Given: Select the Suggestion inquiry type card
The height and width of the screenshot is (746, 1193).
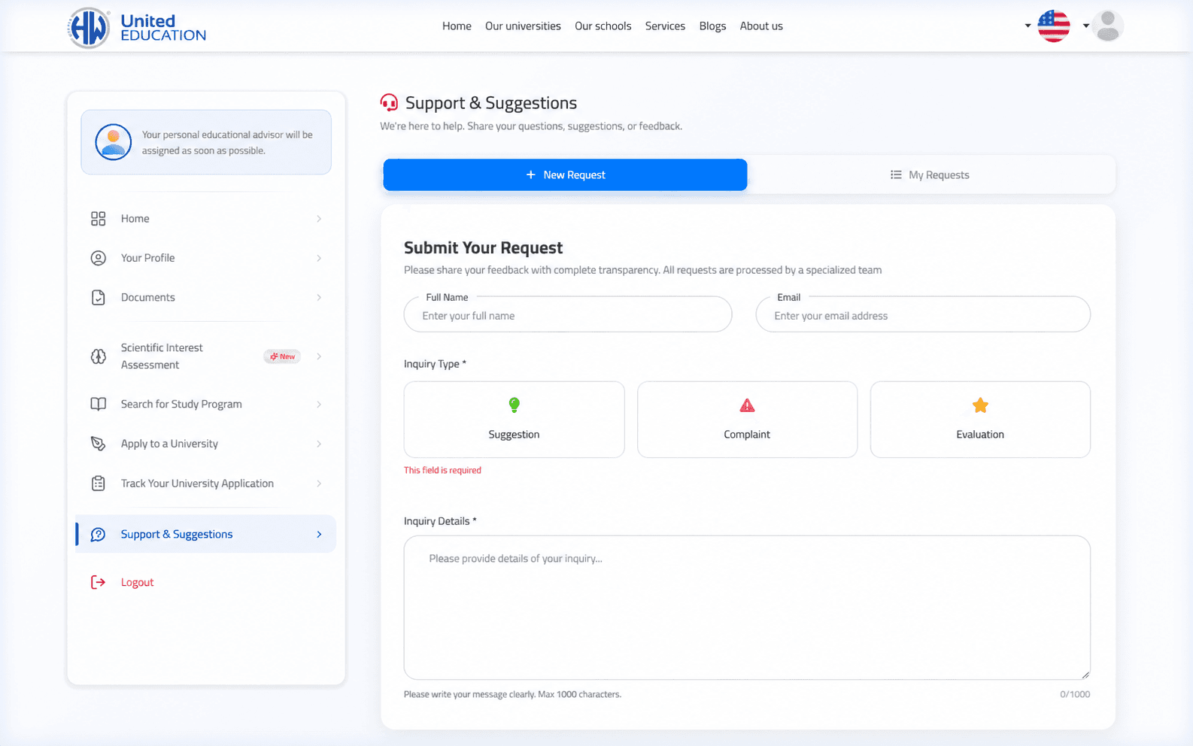Looking at the screenshot, I should tap(515, 420).
